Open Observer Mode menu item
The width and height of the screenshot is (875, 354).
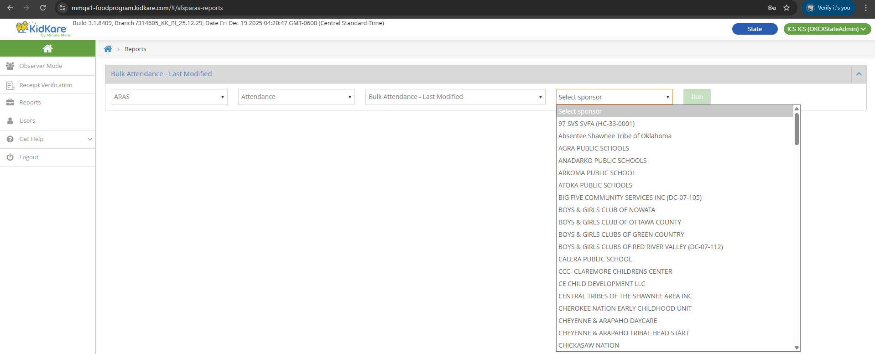48,66
